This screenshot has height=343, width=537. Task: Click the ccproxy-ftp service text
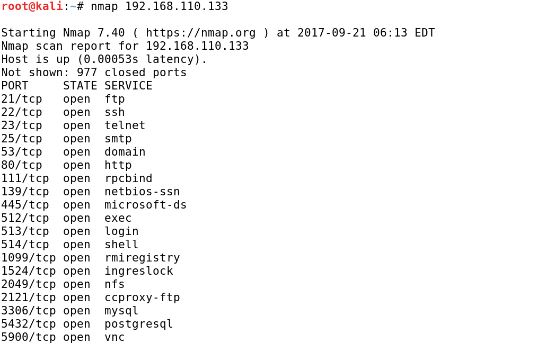pyautogui.click(x=142, y=297)
